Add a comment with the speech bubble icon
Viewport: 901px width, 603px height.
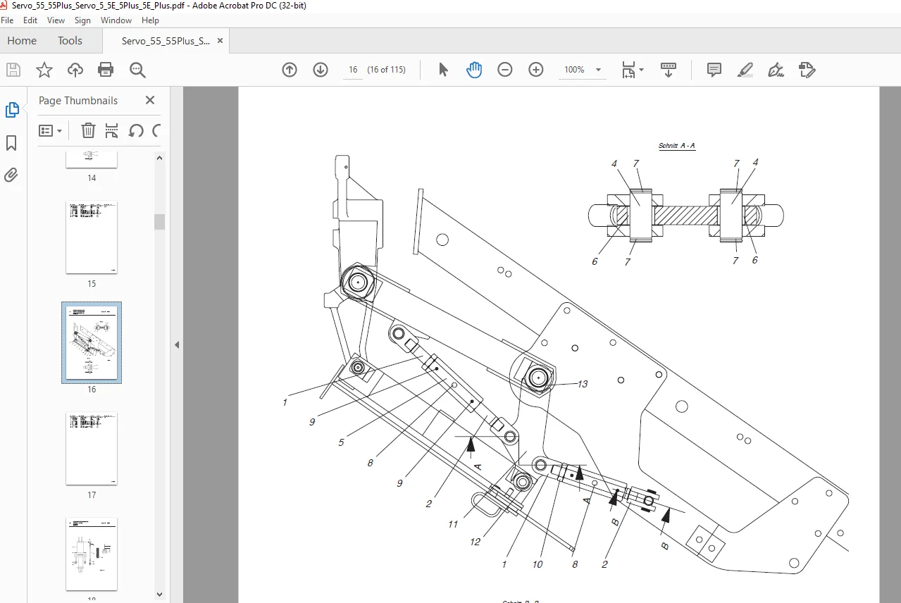(714, 70)
